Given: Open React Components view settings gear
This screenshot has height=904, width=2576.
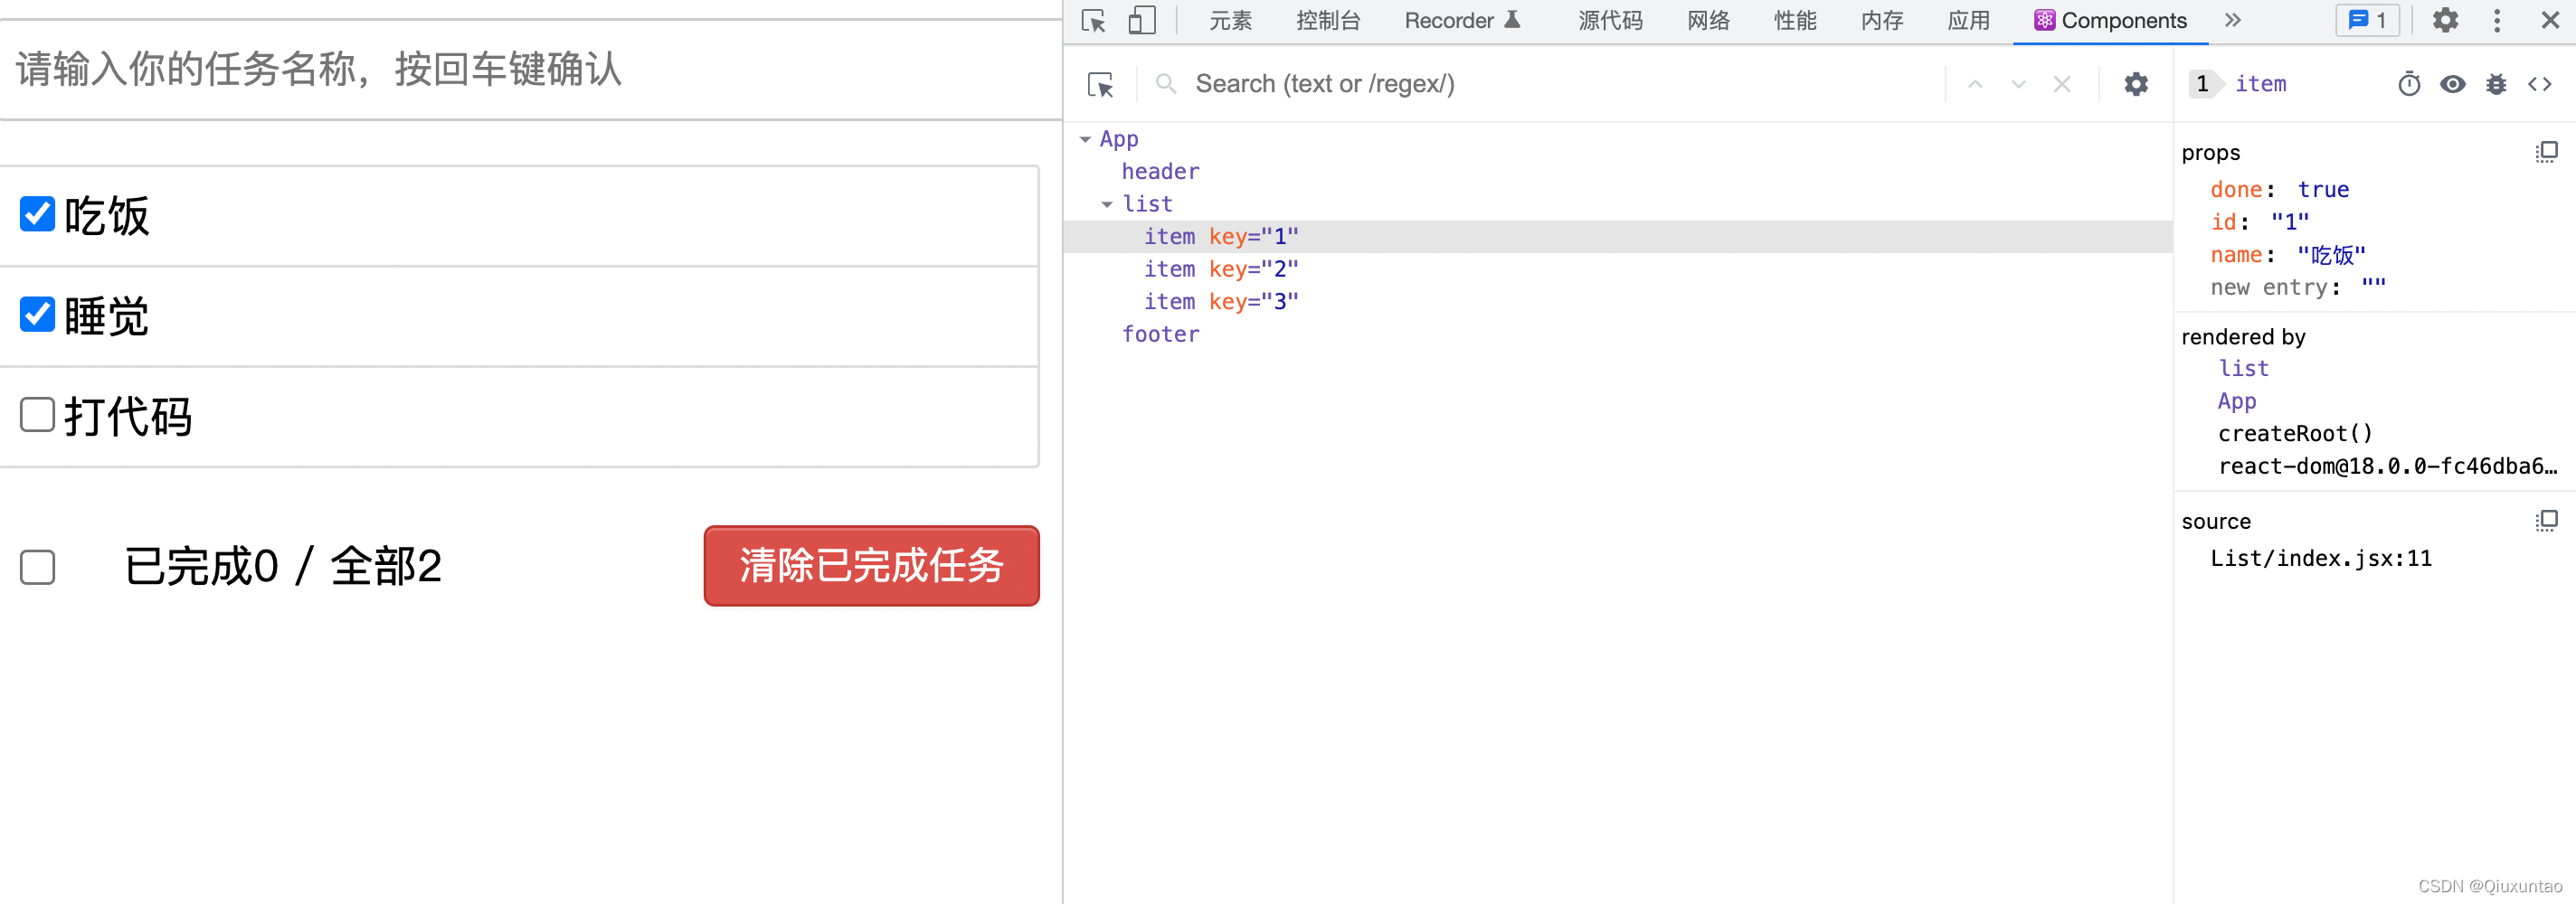Looking at the screenshot, I should 2136,85.
